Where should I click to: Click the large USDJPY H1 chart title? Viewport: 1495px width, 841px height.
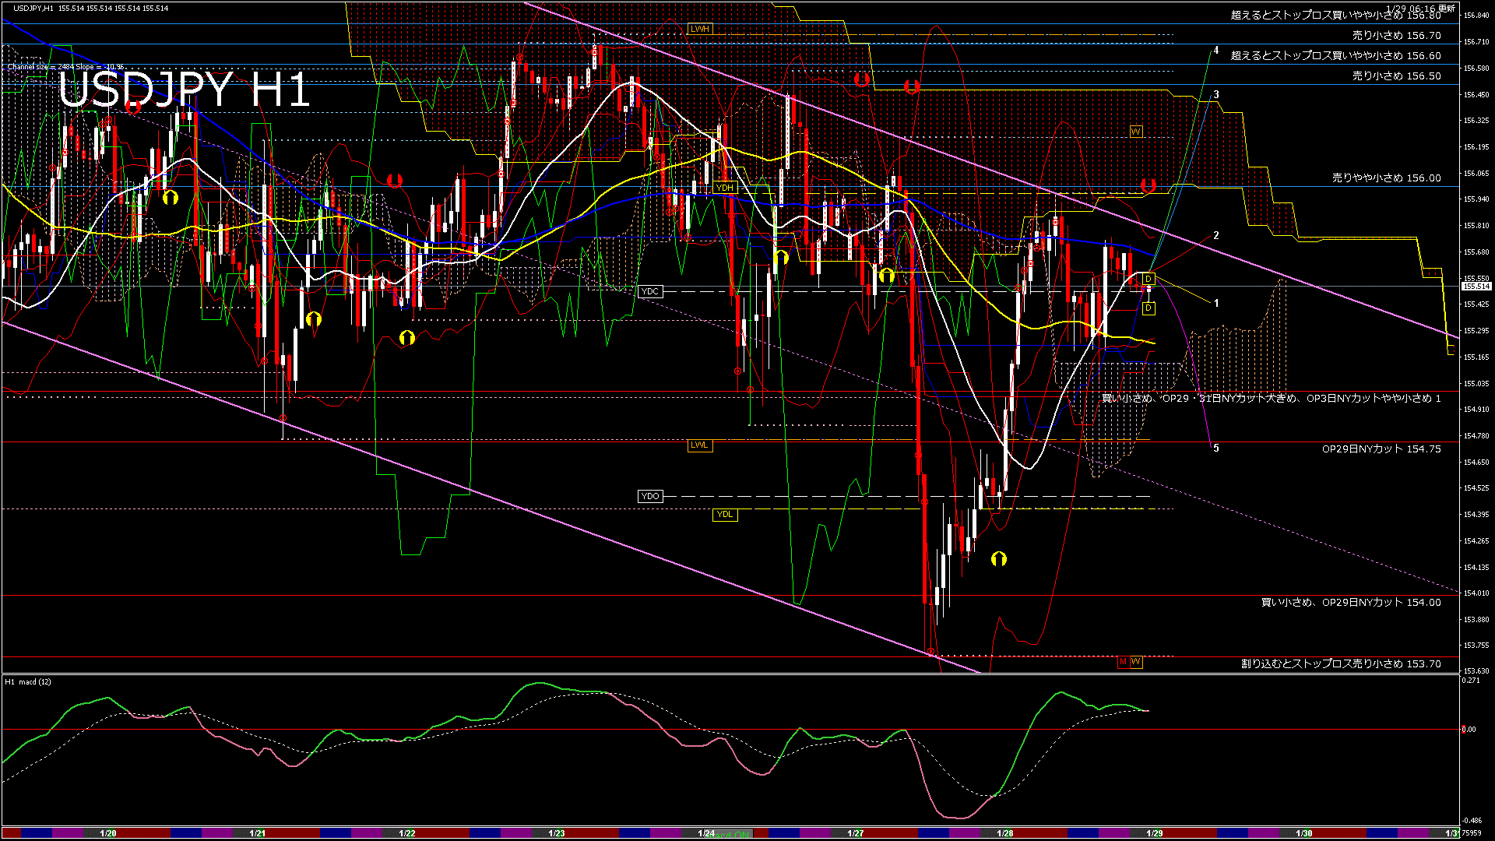(x=184, y=90)
